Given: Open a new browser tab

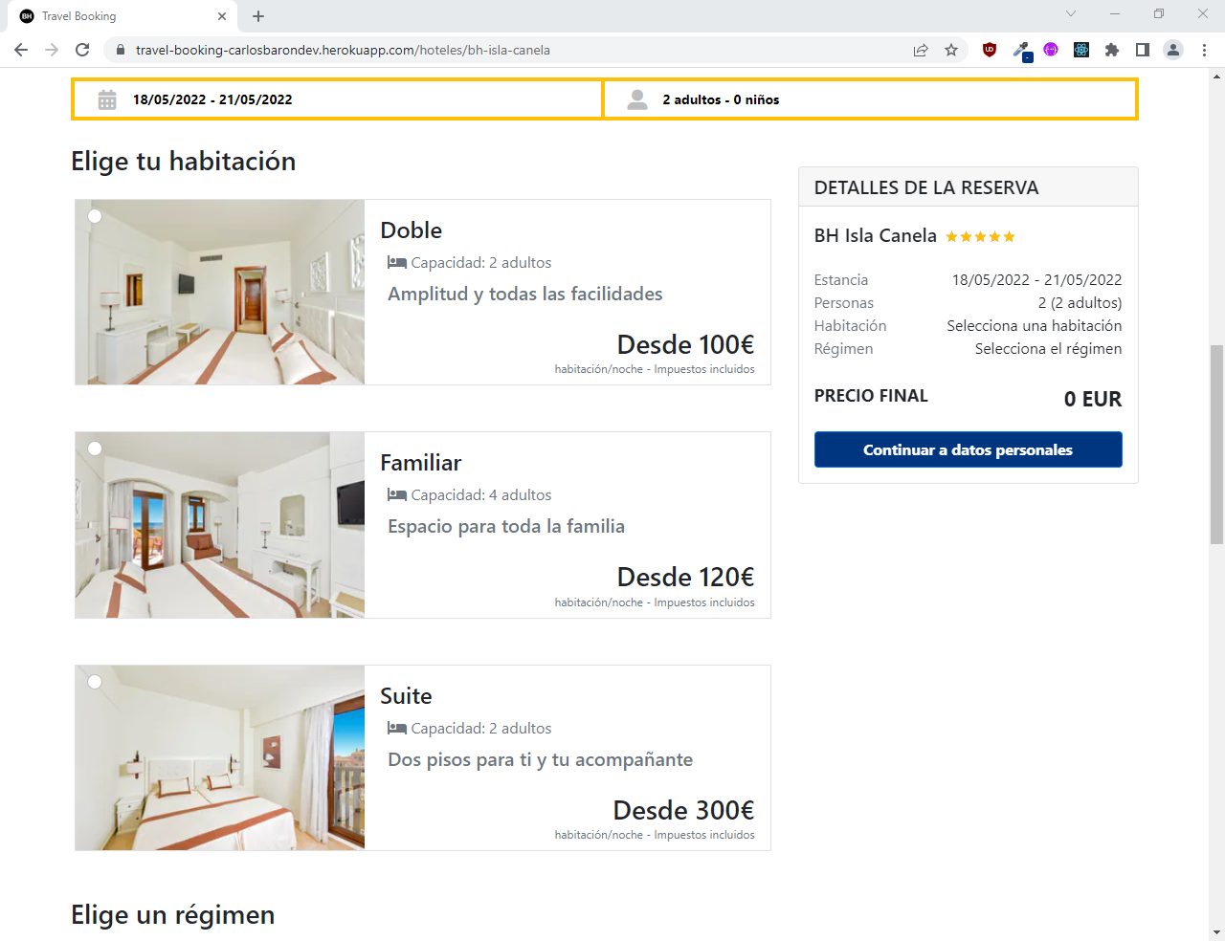Looking at the screenshot, I should [258, 16].
